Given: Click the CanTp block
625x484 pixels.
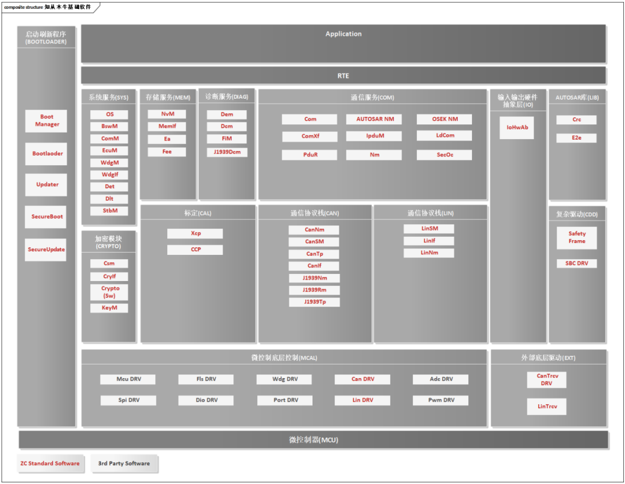Looking at the screenshot, I should click(x=314, y=254).
